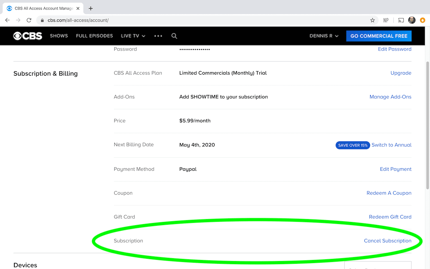Click the masked password dots
This screenshot has height=269, width=430.
(195, 49)
